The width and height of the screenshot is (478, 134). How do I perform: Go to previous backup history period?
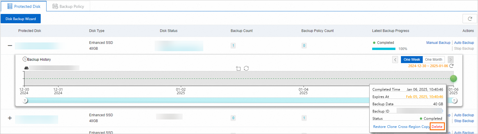coord(395,60)
